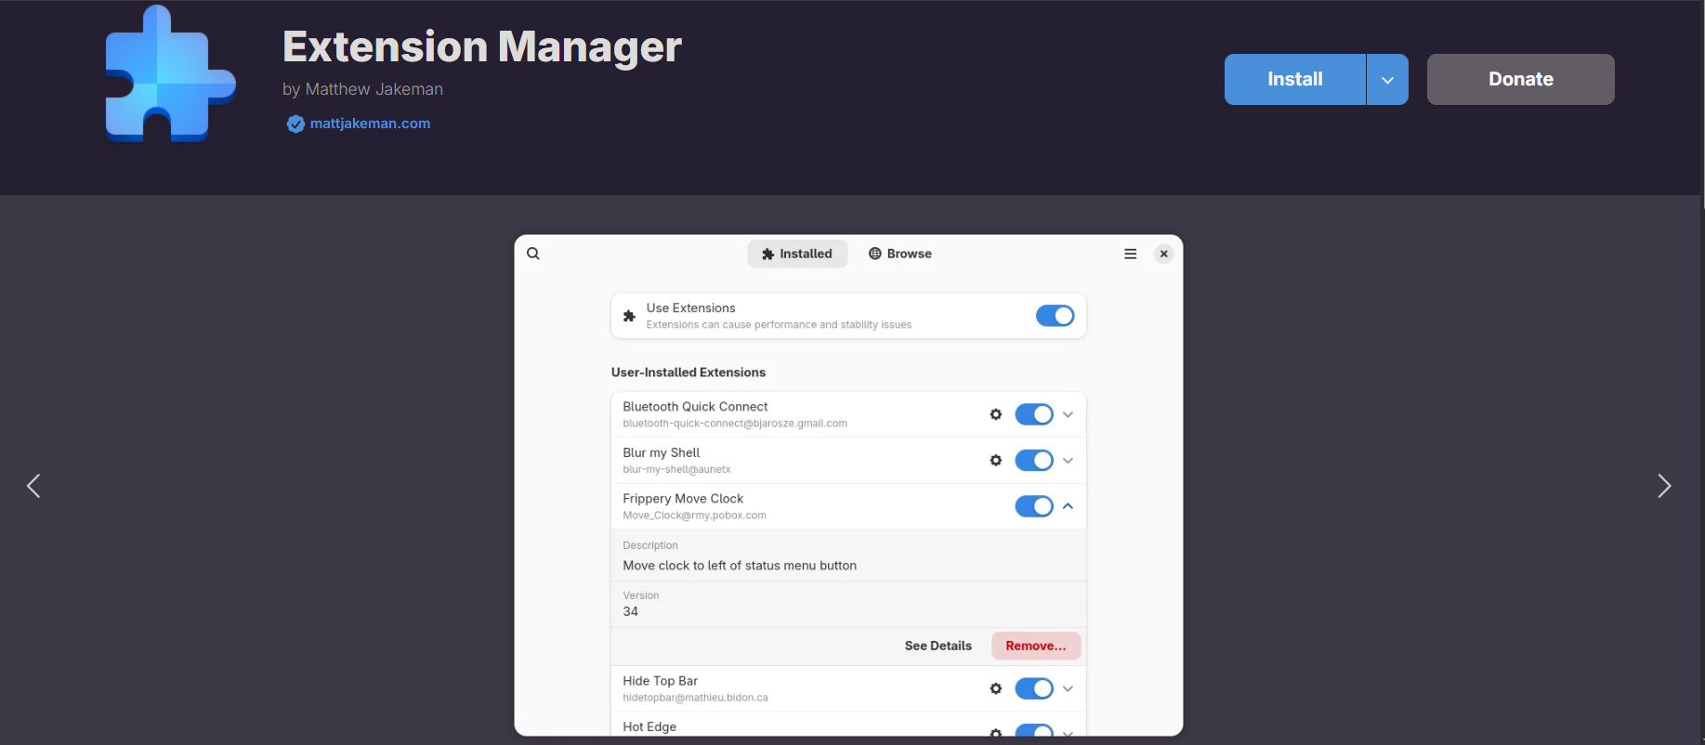Click the Donate button
This screenshot has height=745, width=1705.
(x=1520, y=80)
